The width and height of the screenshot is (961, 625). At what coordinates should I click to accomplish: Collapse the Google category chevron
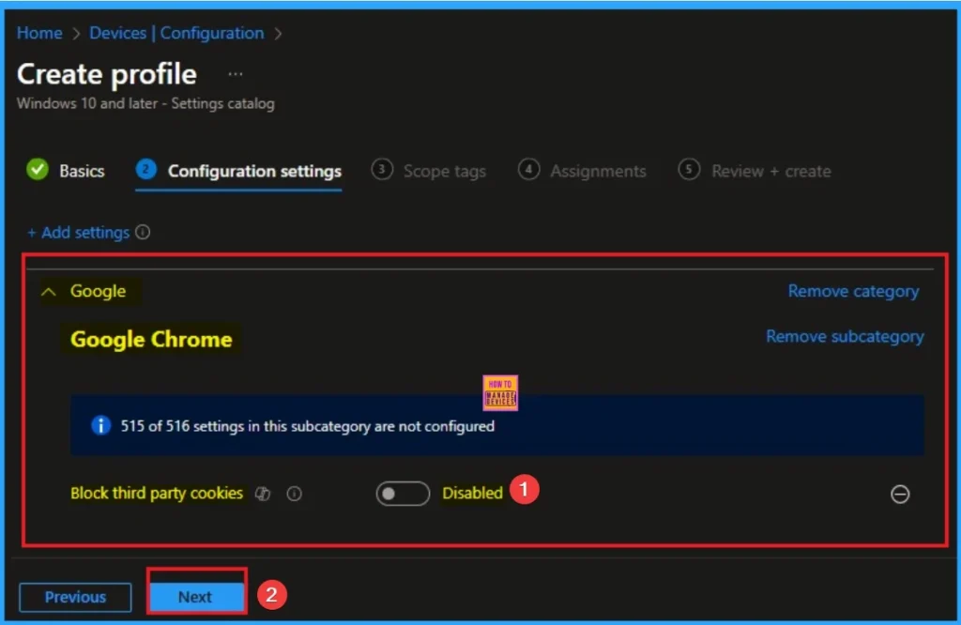[49, 292]
